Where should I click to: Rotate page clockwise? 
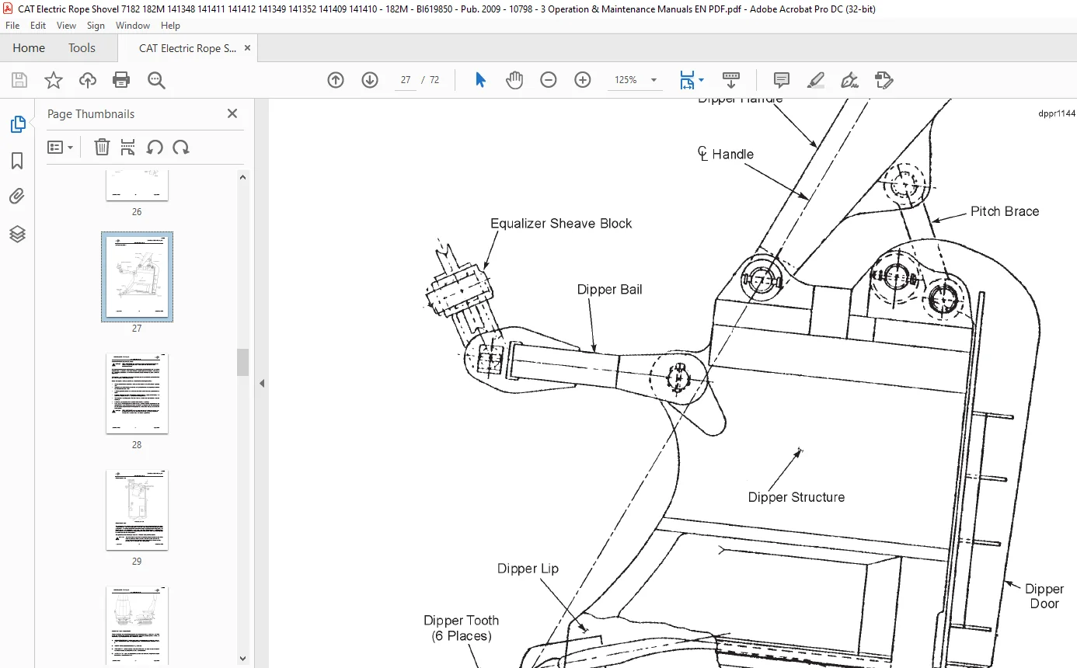[181, 148]
